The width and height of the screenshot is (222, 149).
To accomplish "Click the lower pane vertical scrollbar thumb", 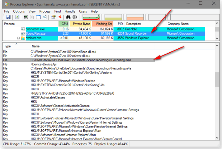I will [x=217, y=79].
